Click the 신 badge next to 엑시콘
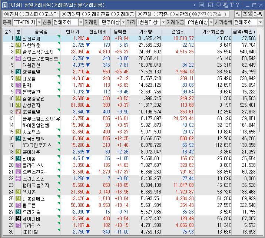Image resolution: width=265 pixels, height=238 pixels. point(18,192)
